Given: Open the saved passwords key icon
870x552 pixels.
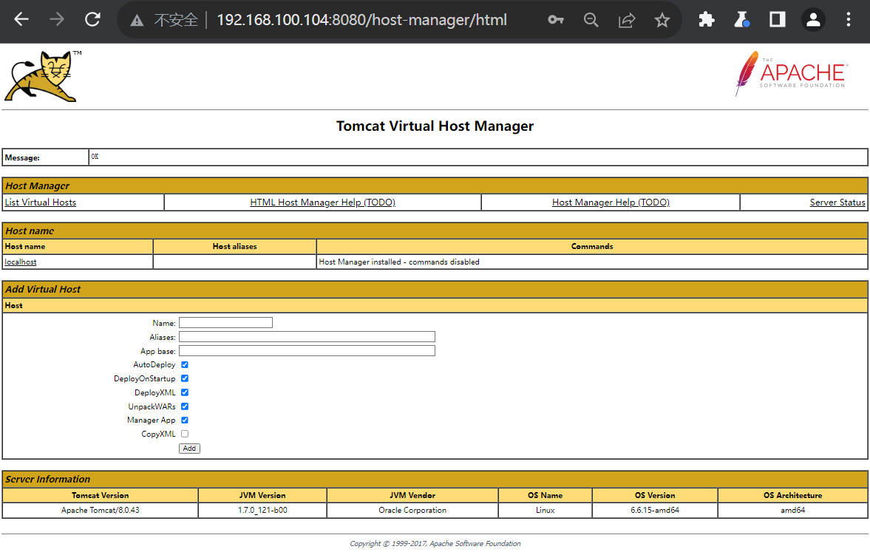Looking at the screenshot, I should pos(555,20).
